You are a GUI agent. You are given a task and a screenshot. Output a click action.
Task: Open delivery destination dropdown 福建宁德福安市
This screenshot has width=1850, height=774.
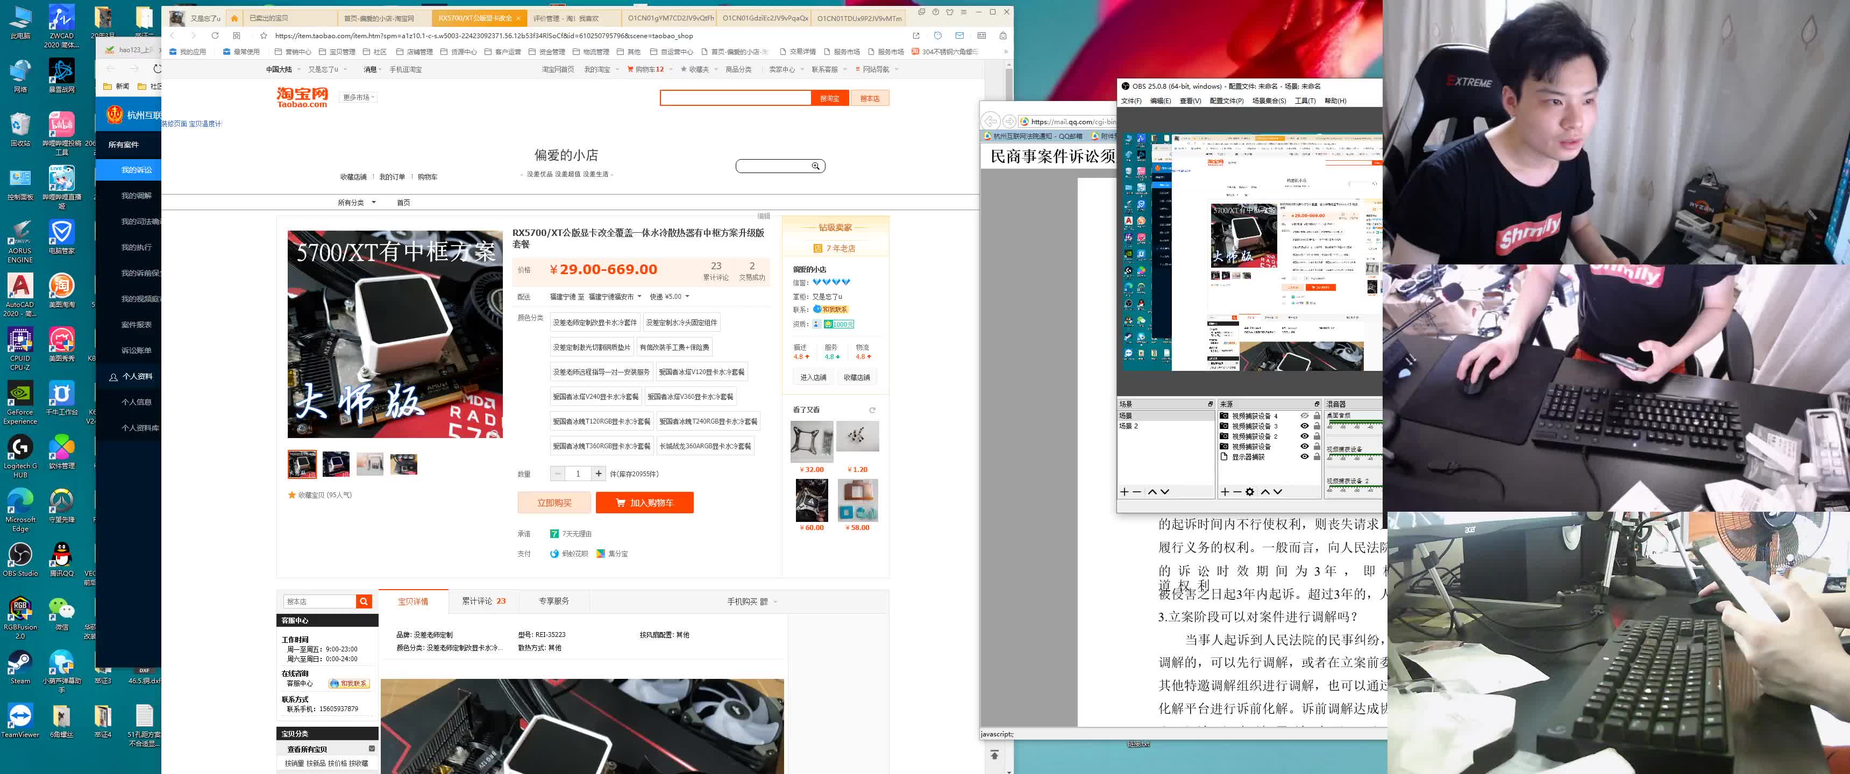click(615, 297)
